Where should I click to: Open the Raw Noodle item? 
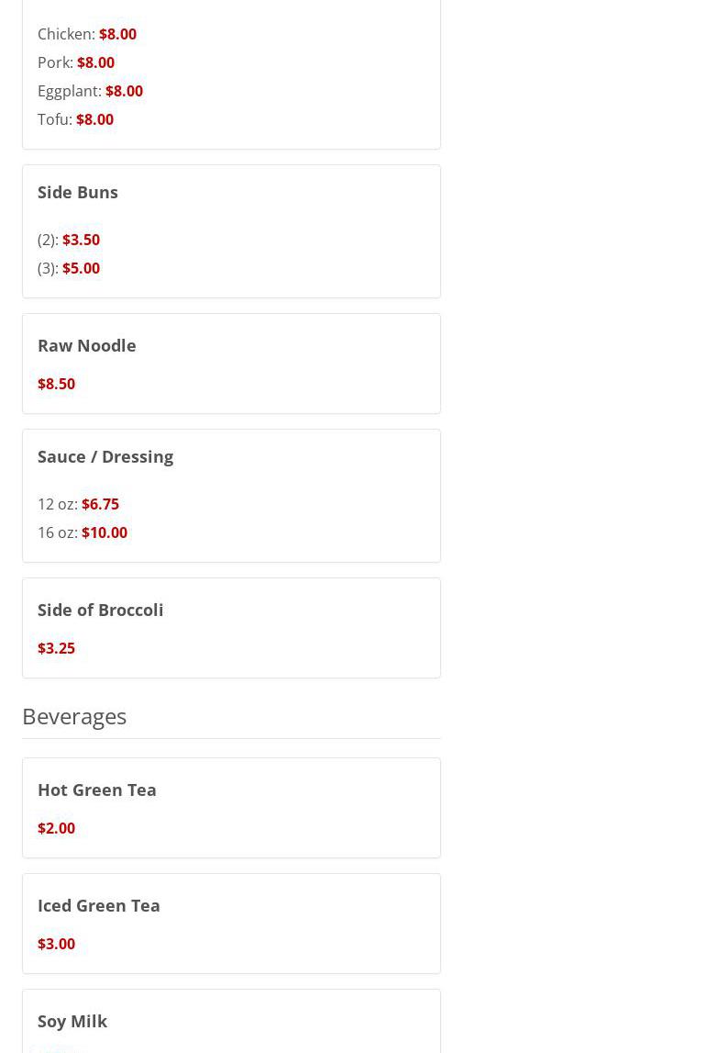(86, 345)
